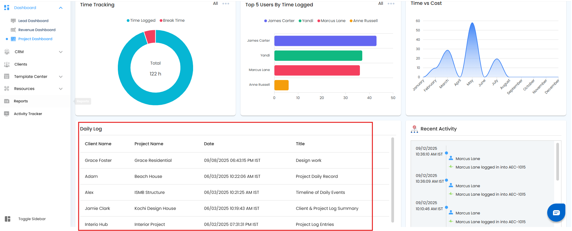Click the Revenue Dashboard icon
The width and height of the screenshot is (572, 231).
[x=13, y=30]
